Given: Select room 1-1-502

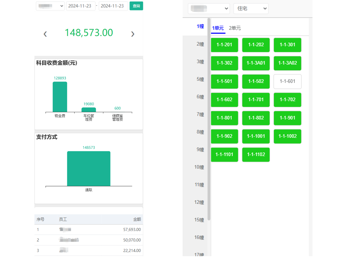Looking at the screenshot, I should point(256,81).
